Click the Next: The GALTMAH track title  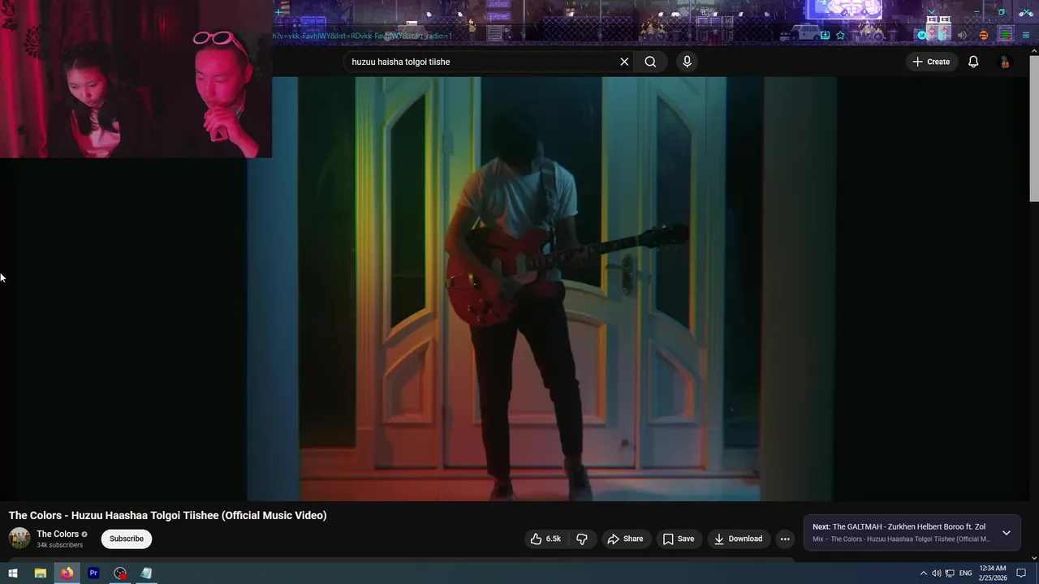click(909, 526)
